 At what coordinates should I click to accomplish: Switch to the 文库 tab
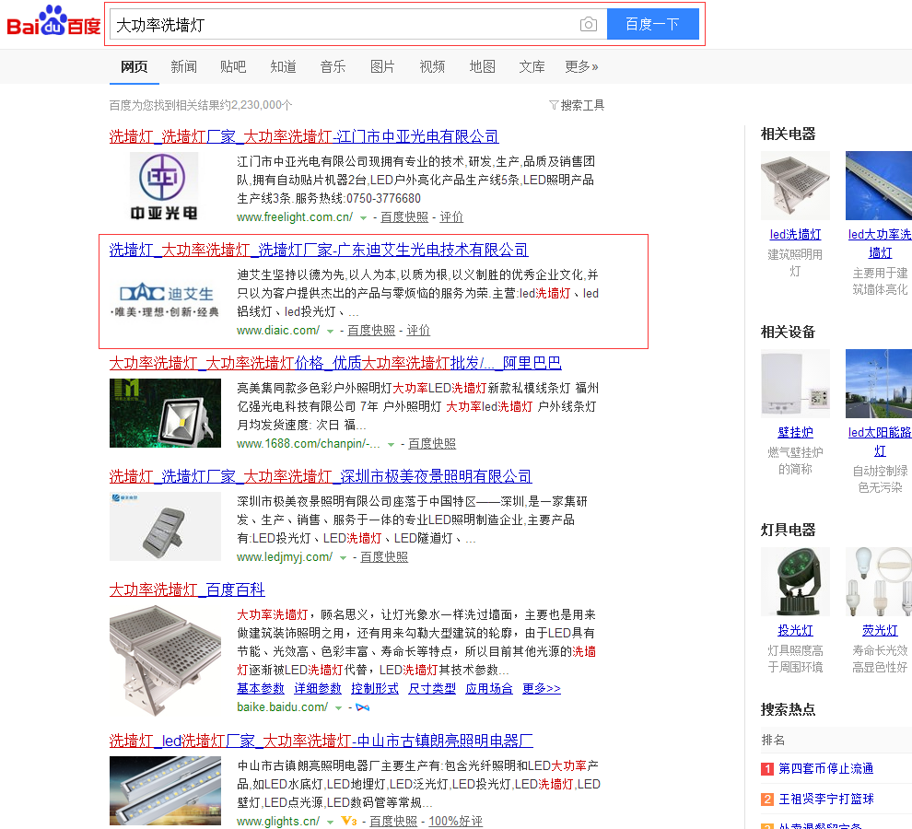532,67
